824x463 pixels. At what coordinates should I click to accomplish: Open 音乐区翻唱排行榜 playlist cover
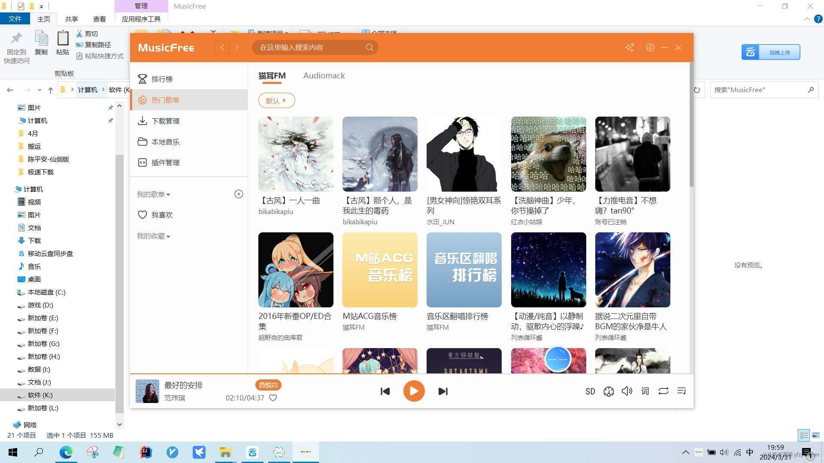point(464,270)
